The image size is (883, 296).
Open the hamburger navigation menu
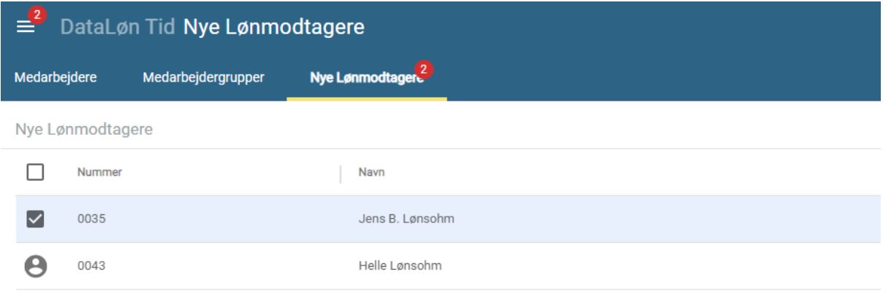point(26,27)
